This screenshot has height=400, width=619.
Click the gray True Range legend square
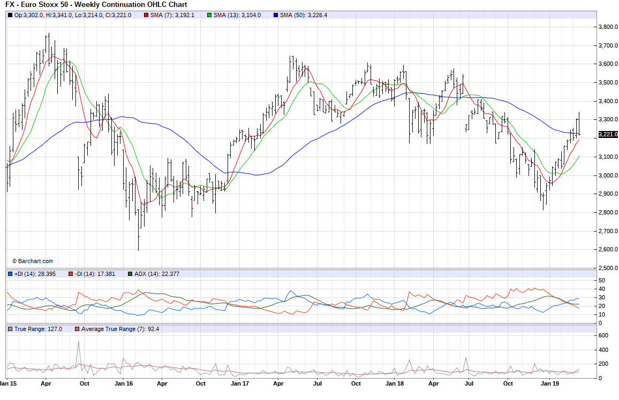point(10,329)
